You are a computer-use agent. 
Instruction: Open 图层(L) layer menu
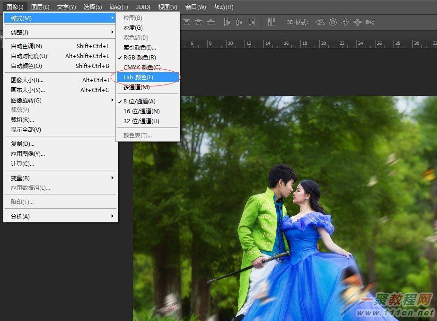click(x=40, y=7)
